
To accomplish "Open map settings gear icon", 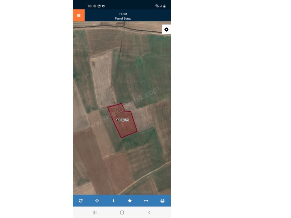I will click(166, 30).
